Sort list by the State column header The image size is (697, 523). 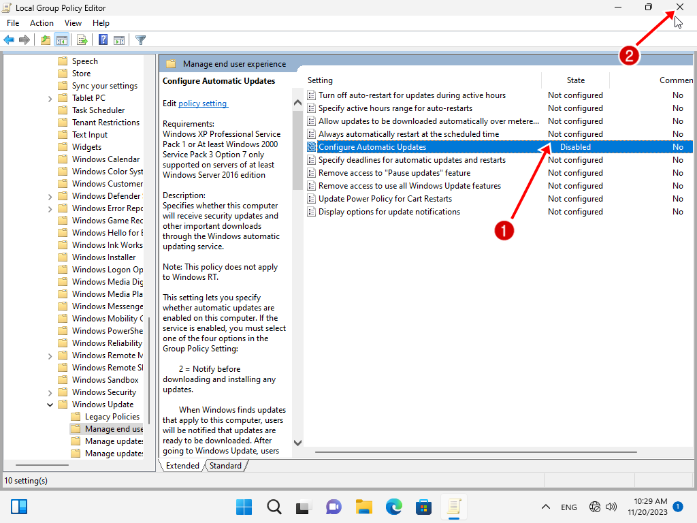(575, 80)
